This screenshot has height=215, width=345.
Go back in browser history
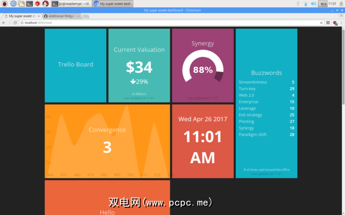pyautogui.click(x=4, y=23)
